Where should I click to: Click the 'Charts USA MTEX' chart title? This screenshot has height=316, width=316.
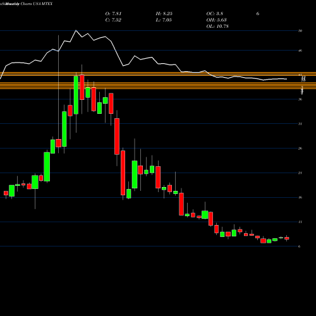[x=37, y=4]
